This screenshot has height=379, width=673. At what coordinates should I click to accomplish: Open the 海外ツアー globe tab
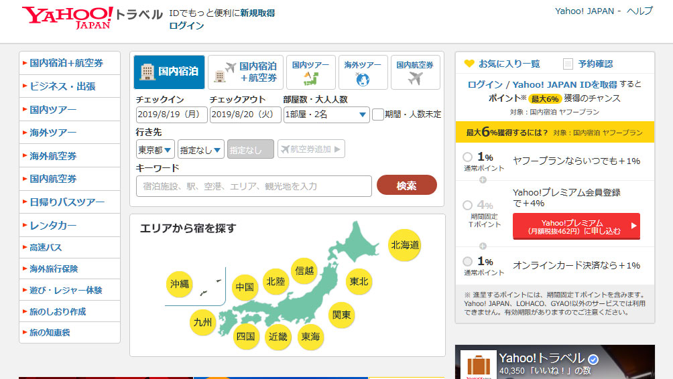tap(363, 72)
